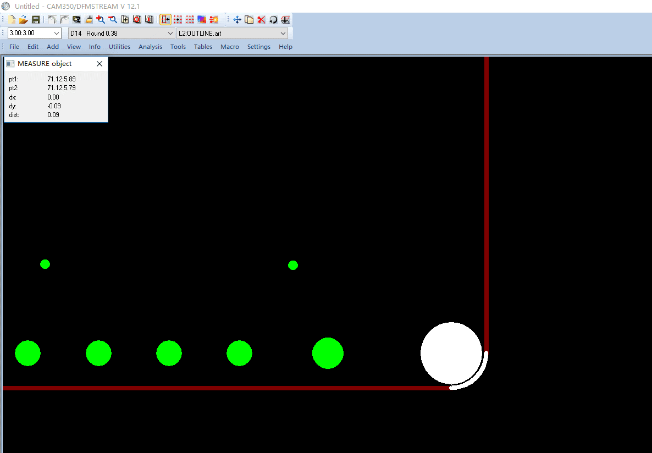This screenshot has height=453, width=652.
Task: Open the Analysis menu
Action: (150, 47)
